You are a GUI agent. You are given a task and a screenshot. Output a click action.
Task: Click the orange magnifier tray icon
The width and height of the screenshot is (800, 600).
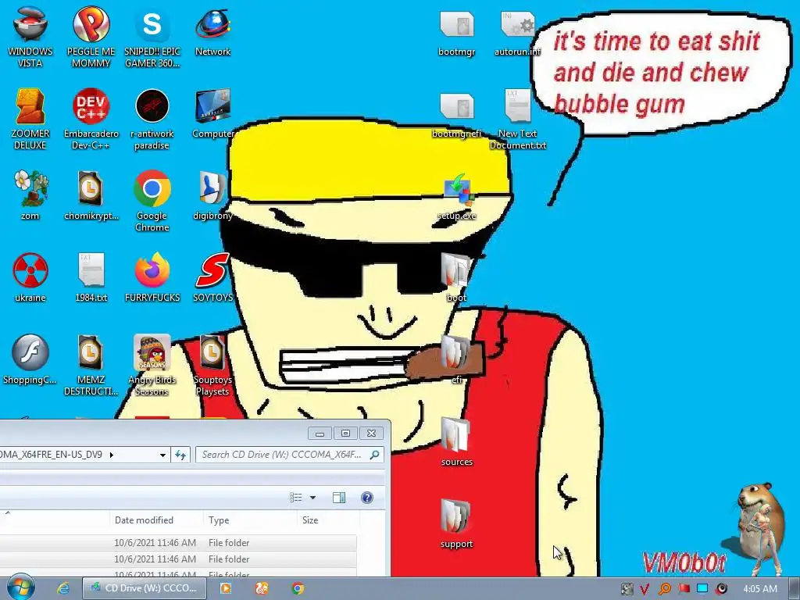point(664,589)
